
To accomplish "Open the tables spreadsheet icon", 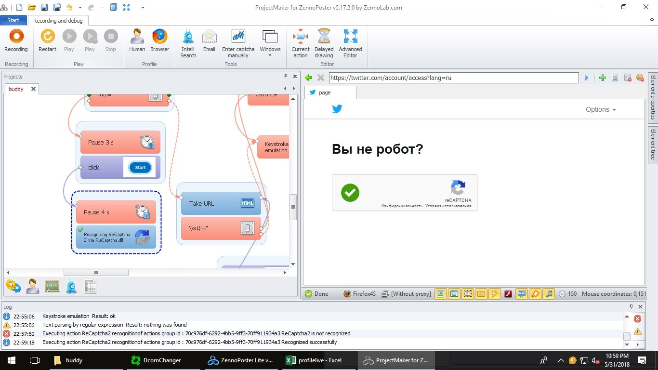I will point(91,286).
